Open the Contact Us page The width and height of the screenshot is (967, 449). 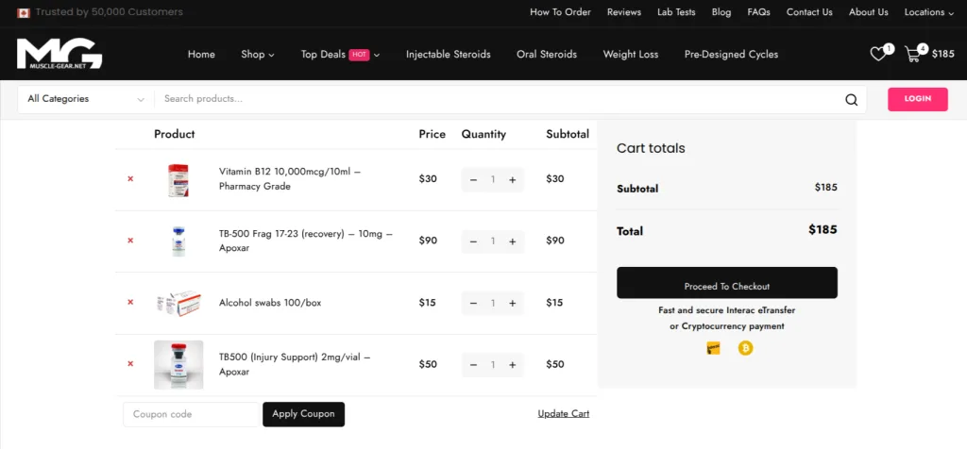point(809,12)
